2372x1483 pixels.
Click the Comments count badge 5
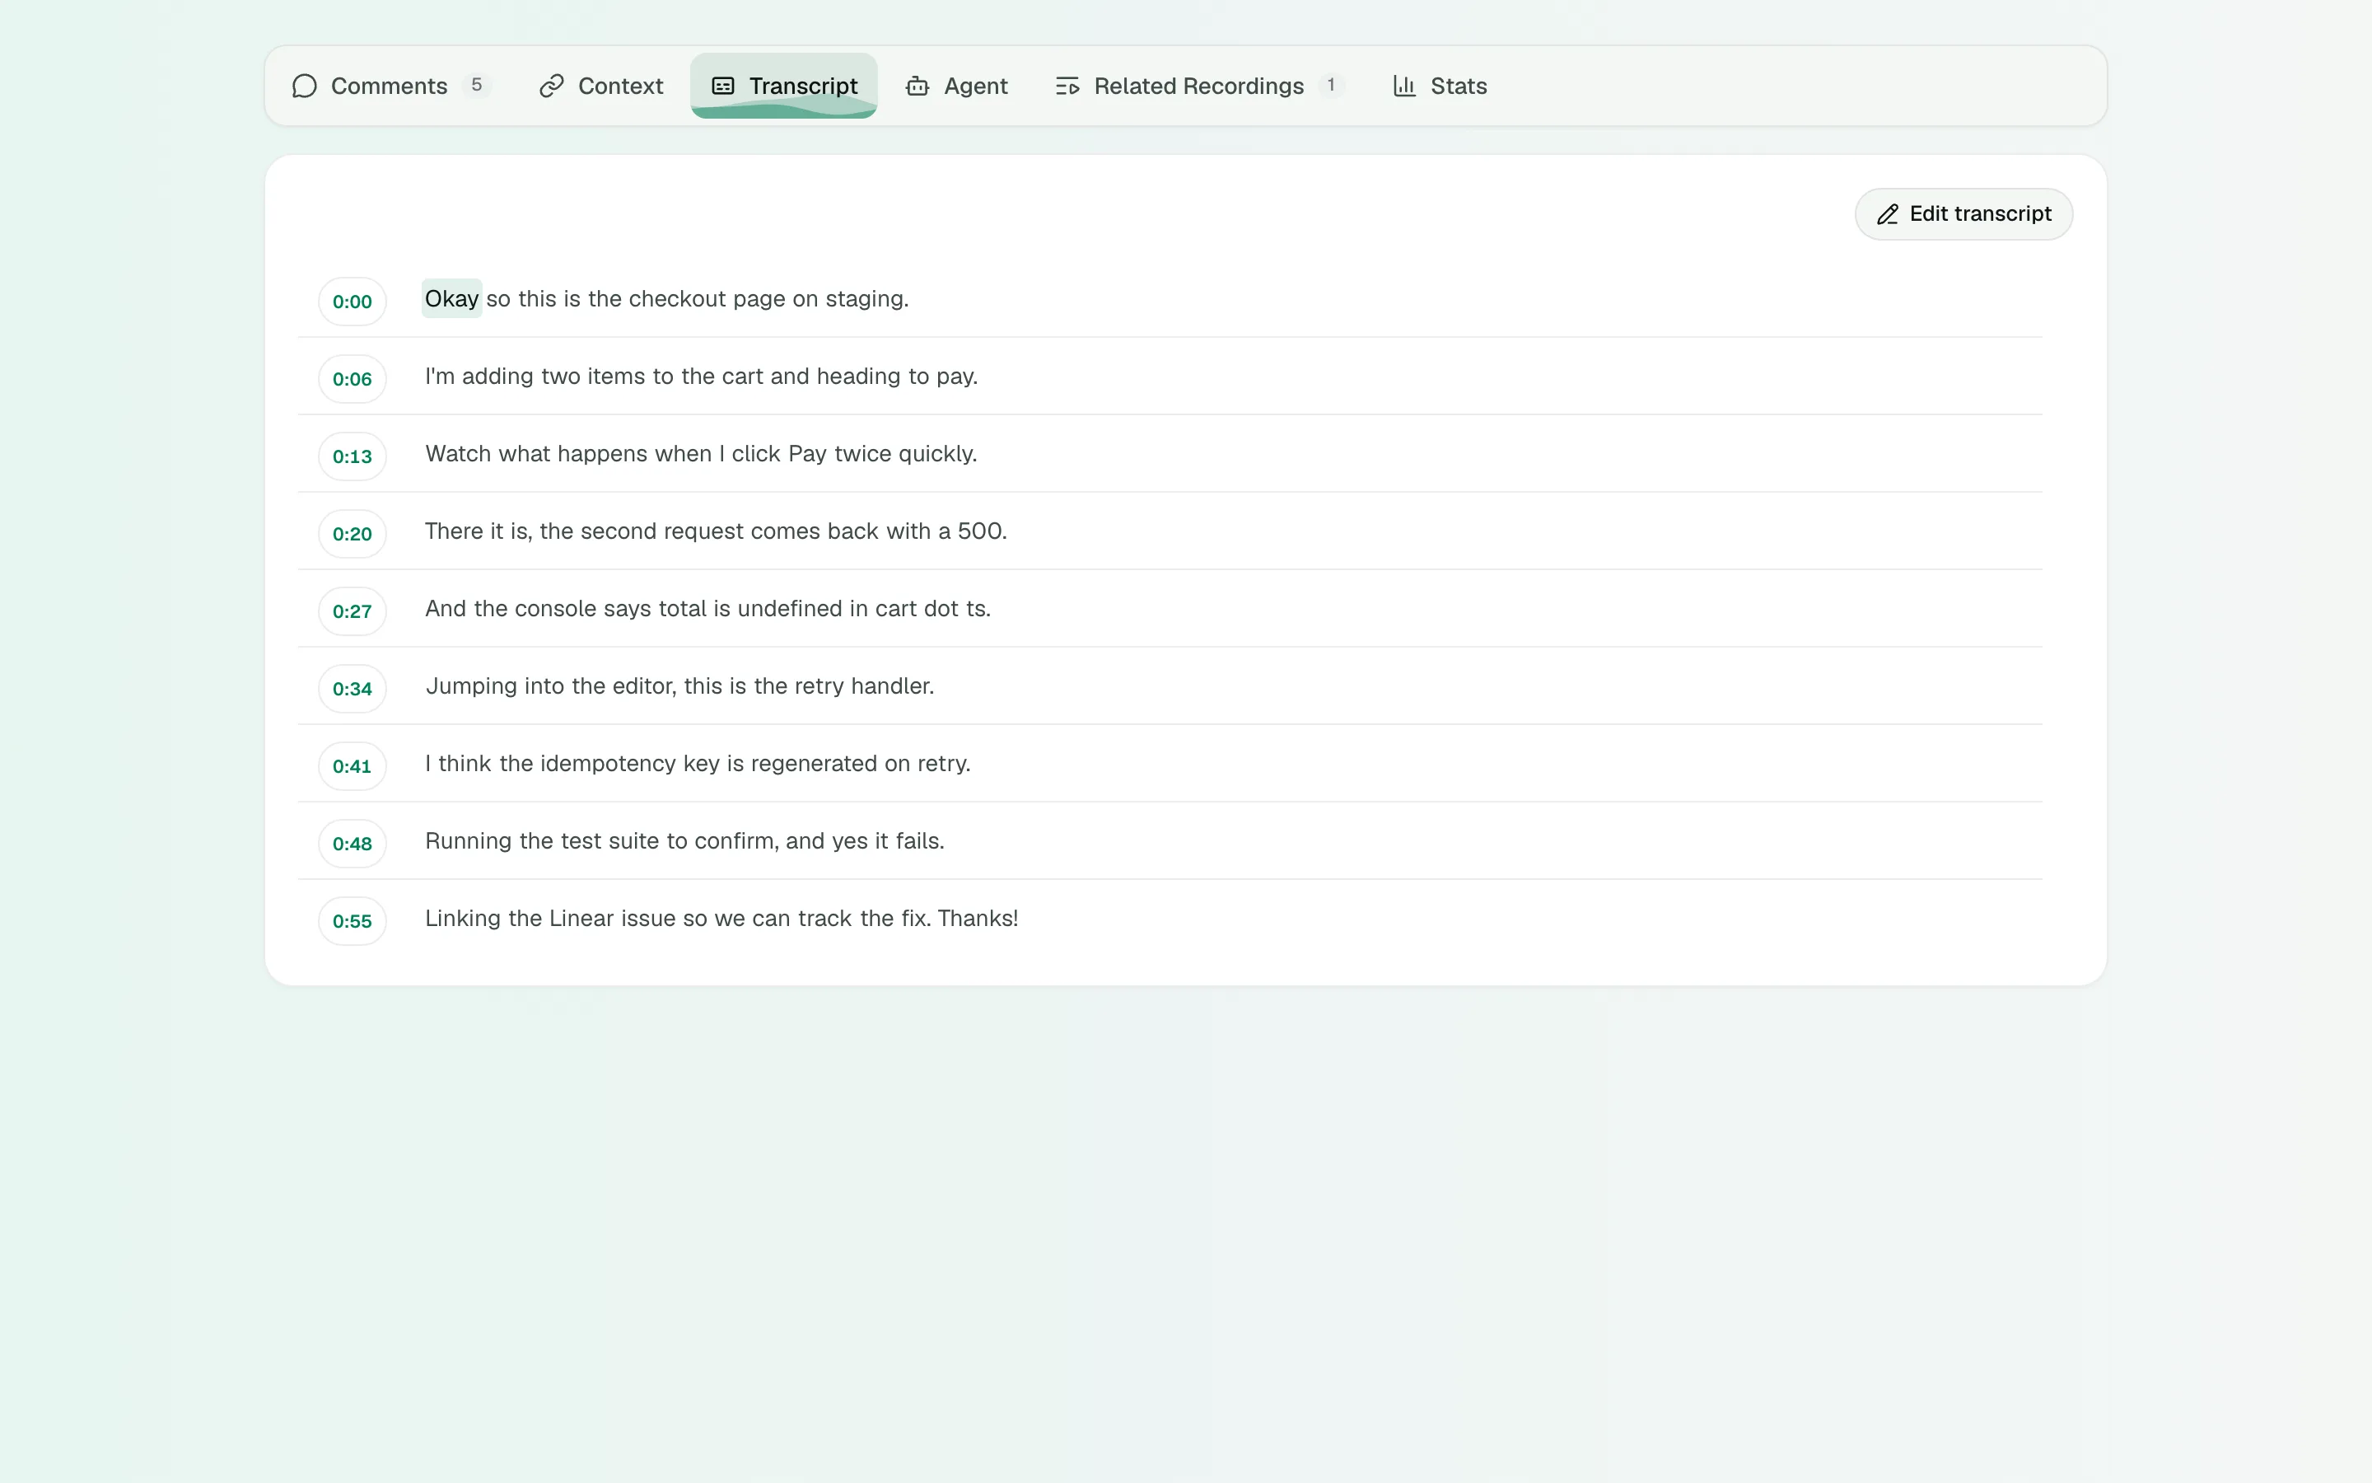tap(476, 86)
